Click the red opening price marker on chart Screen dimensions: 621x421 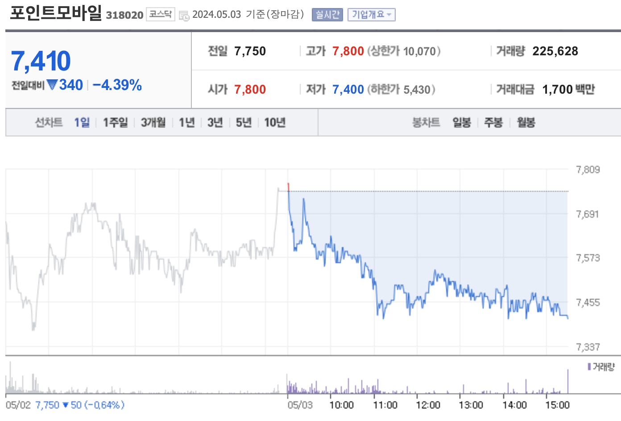[288, 186]
